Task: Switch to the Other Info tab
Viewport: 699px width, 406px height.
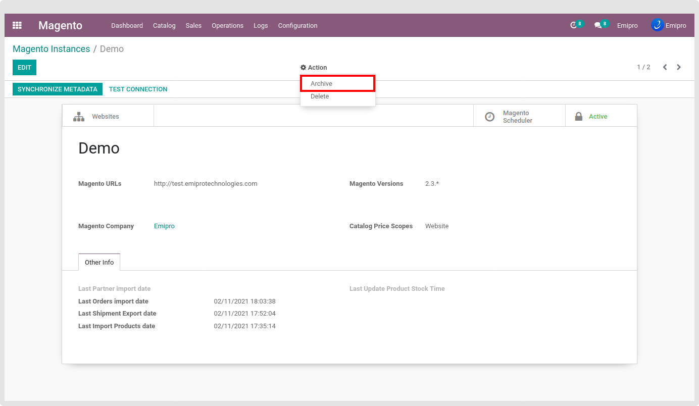Action: (x=99, y=262)
